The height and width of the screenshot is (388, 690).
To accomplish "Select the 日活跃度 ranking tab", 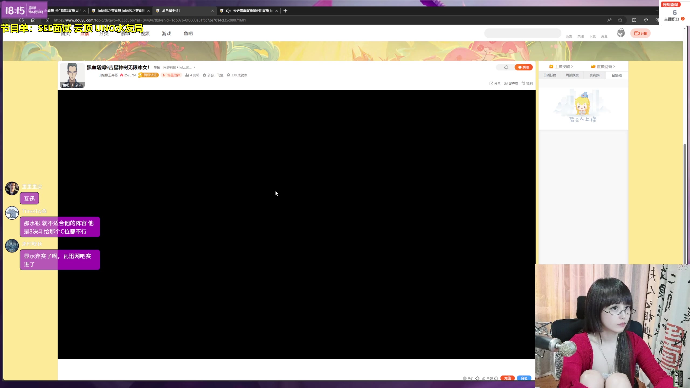I will pos(550,75).
